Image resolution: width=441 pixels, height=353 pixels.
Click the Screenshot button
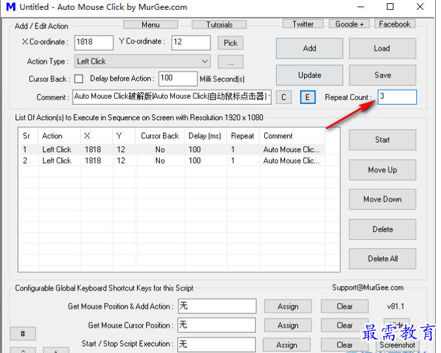click(x=397, y=345)
